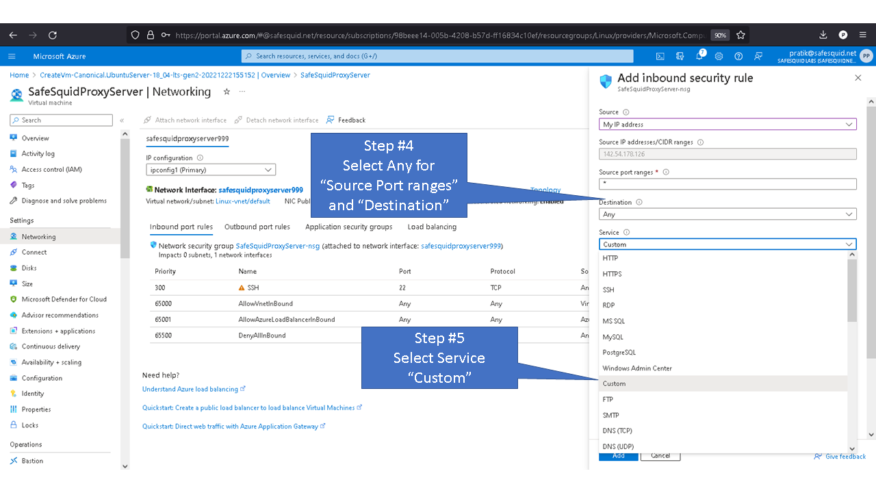Viewport: 876px width, 493px height.
Task: Click the Cancel button in rule panel
Action: click(x=660, y=455)
